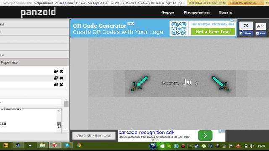Select the left diamond sword image
Viewport: 269px width, 151px height.
pos(140,83)
